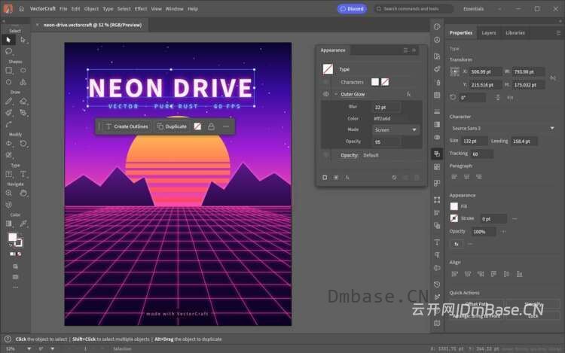
Task: Select the Direct Selection tool
Action: click(23, 40)
